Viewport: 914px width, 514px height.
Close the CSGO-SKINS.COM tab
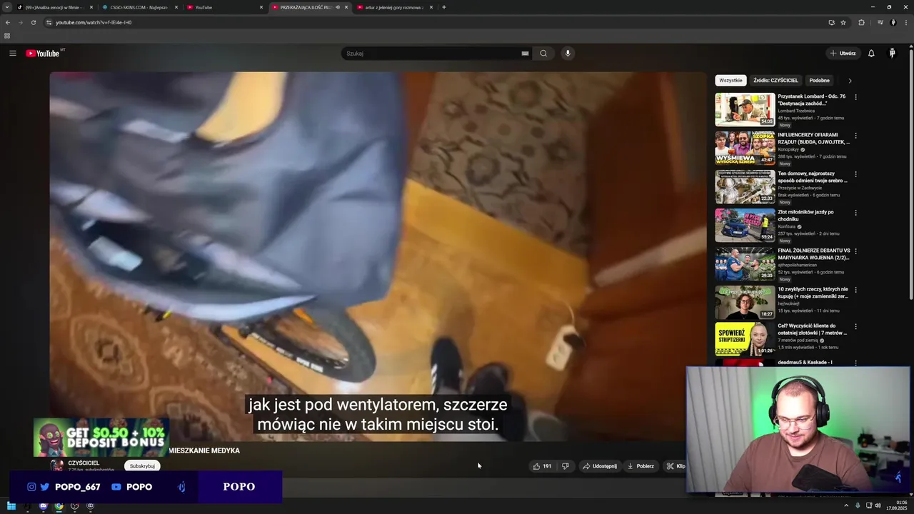pyautogui.click(x=176, y=7)
